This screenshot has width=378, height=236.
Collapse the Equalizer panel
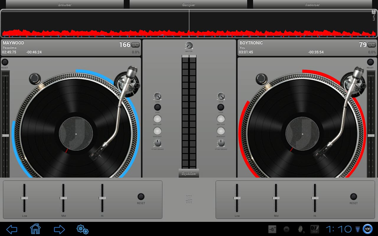(x=189, y=173)
